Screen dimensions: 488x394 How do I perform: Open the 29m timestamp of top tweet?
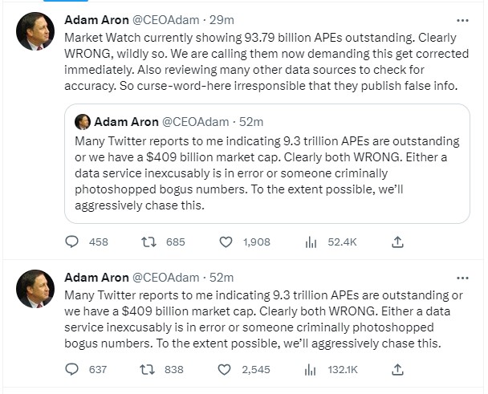220,21
